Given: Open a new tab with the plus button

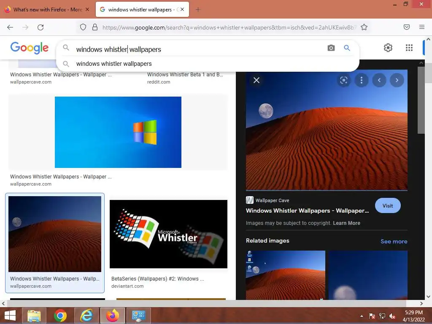Looking at the screenshot, I should click(x=198, y=10).
